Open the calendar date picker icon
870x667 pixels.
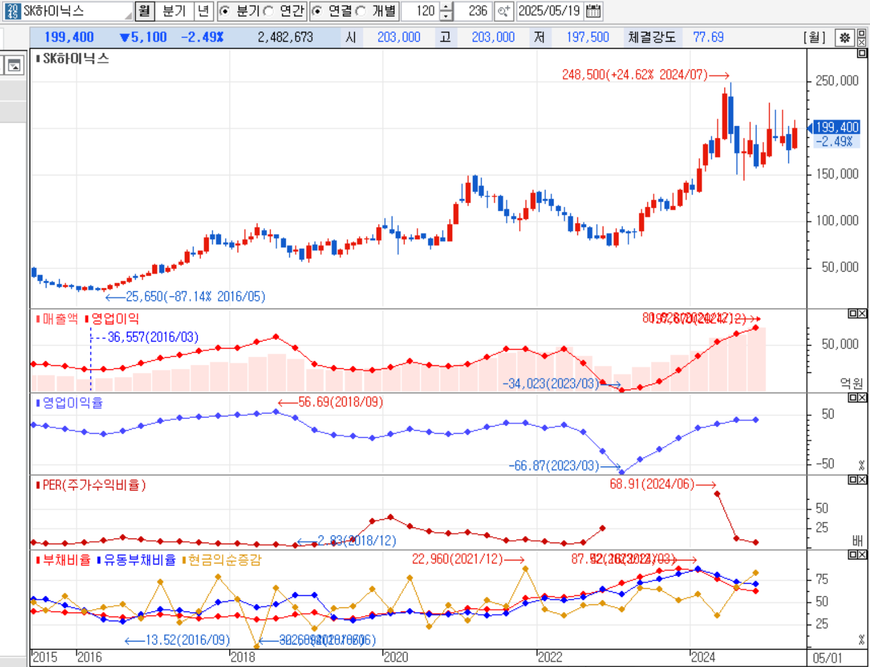pyautogui.click(x=593, y=11)
